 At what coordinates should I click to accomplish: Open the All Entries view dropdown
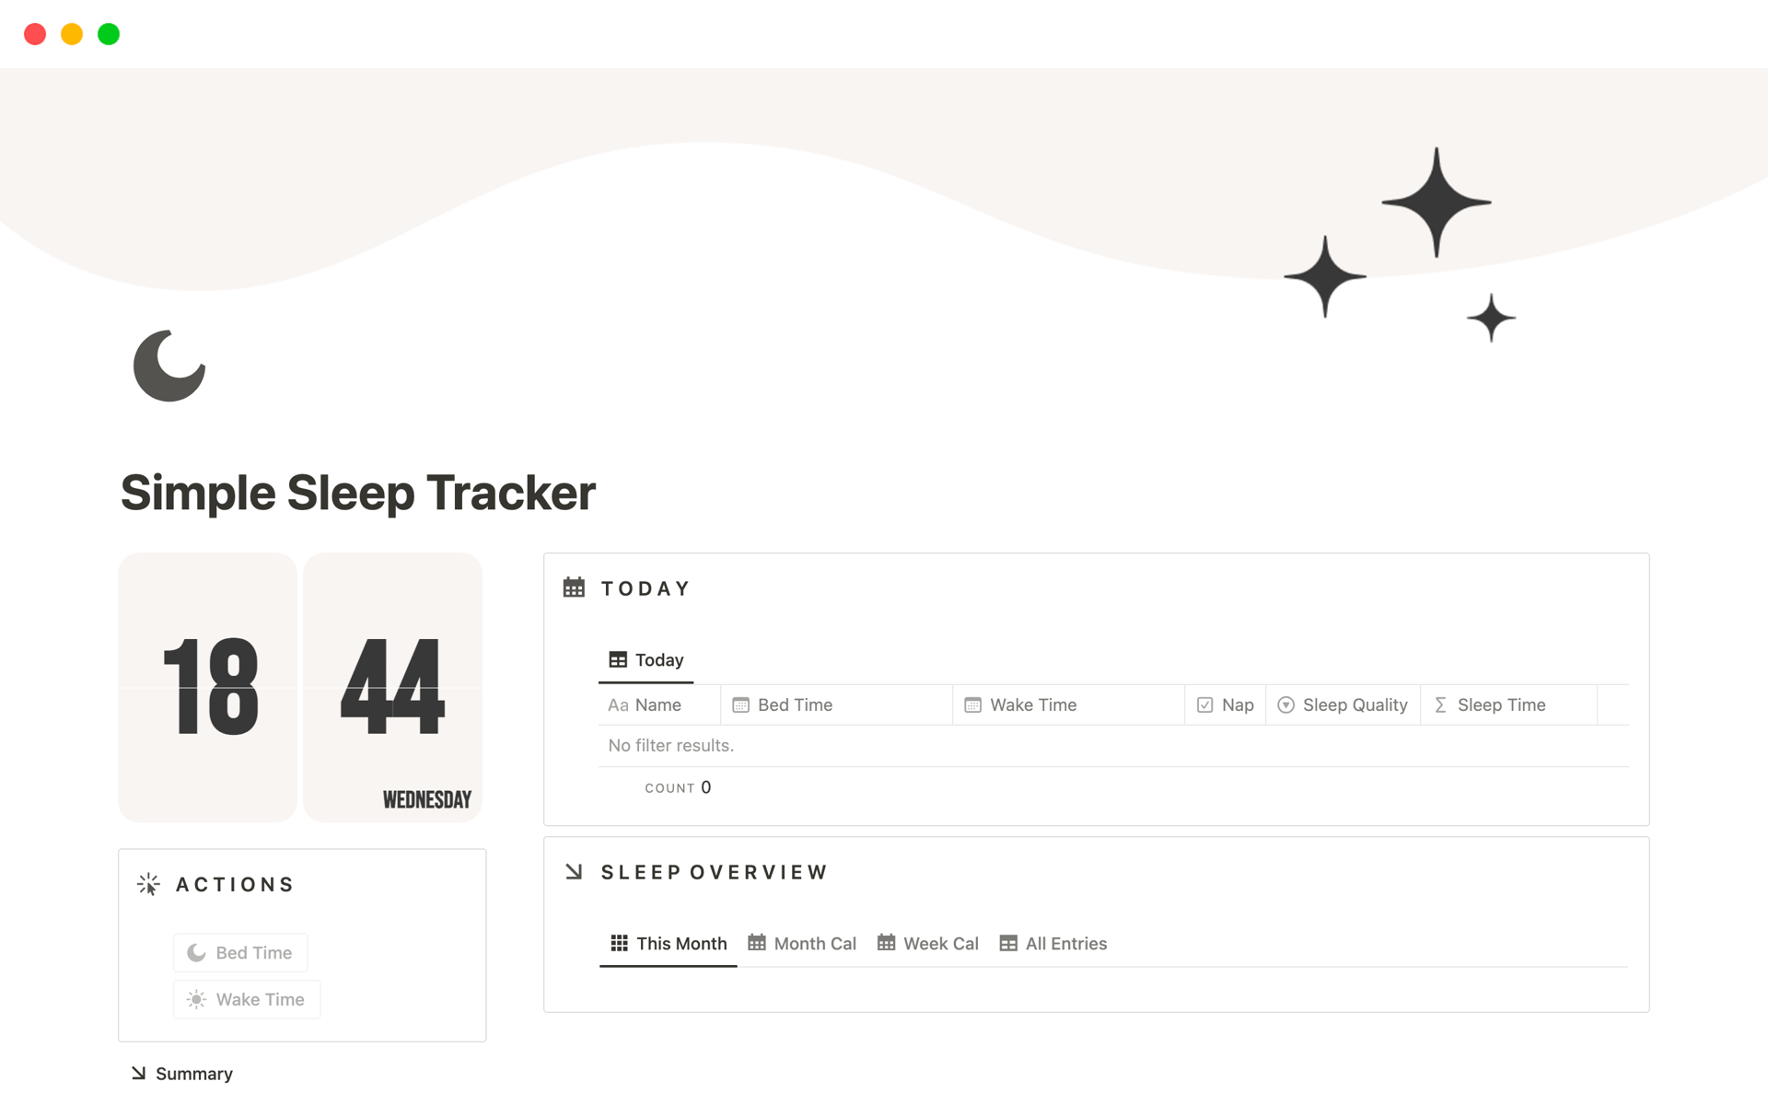coord(1054,943)
